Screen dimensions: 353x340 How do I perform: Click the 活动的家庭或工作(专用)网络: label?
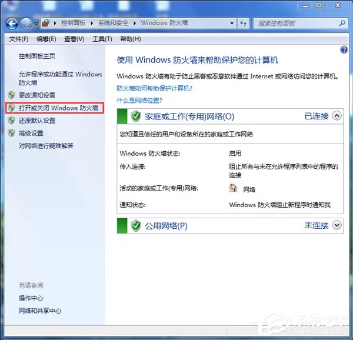point(159,188)
